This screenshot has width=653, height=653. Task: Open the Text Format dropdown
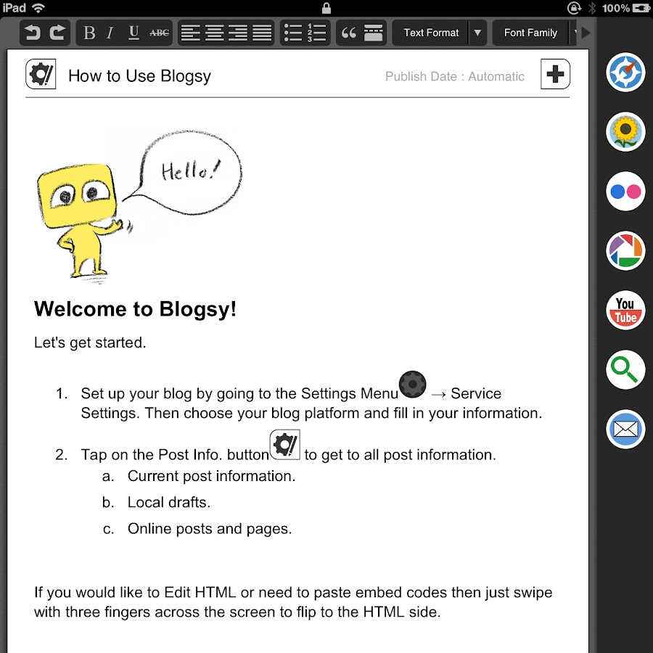click(431, 33)
